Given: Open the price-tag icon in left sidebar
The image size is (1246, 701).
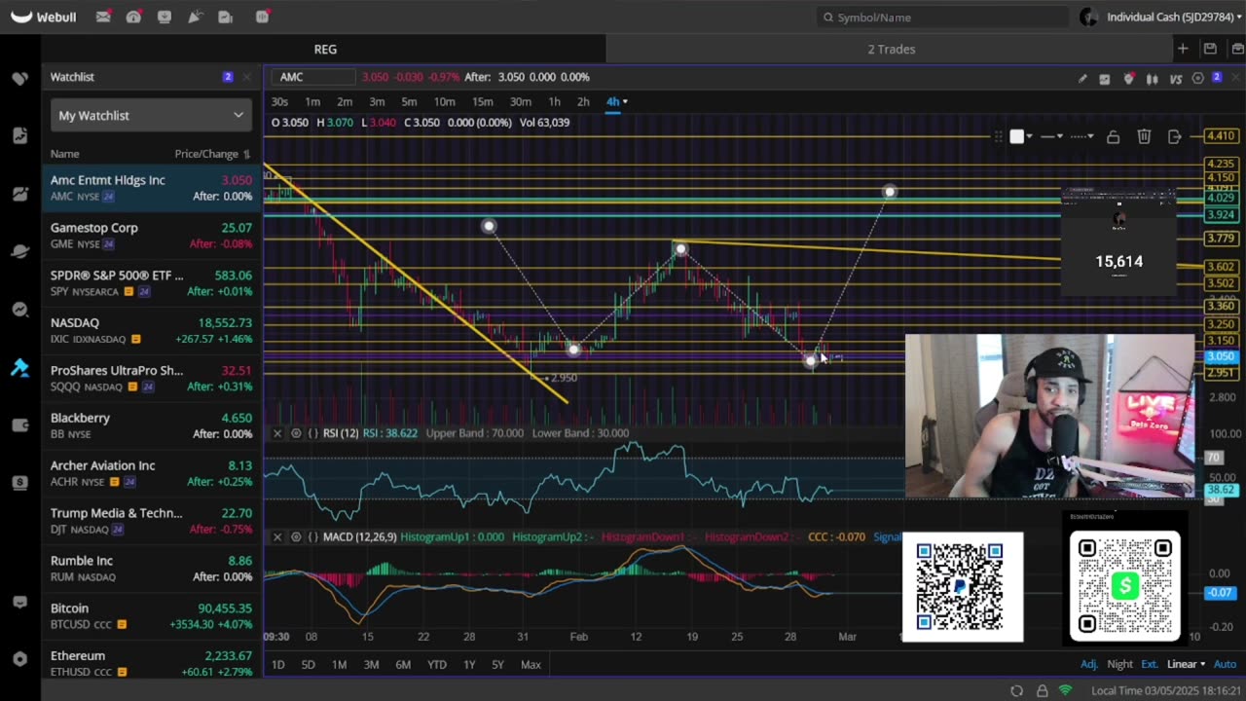Looking at the screenshot, I should [19, 78].
